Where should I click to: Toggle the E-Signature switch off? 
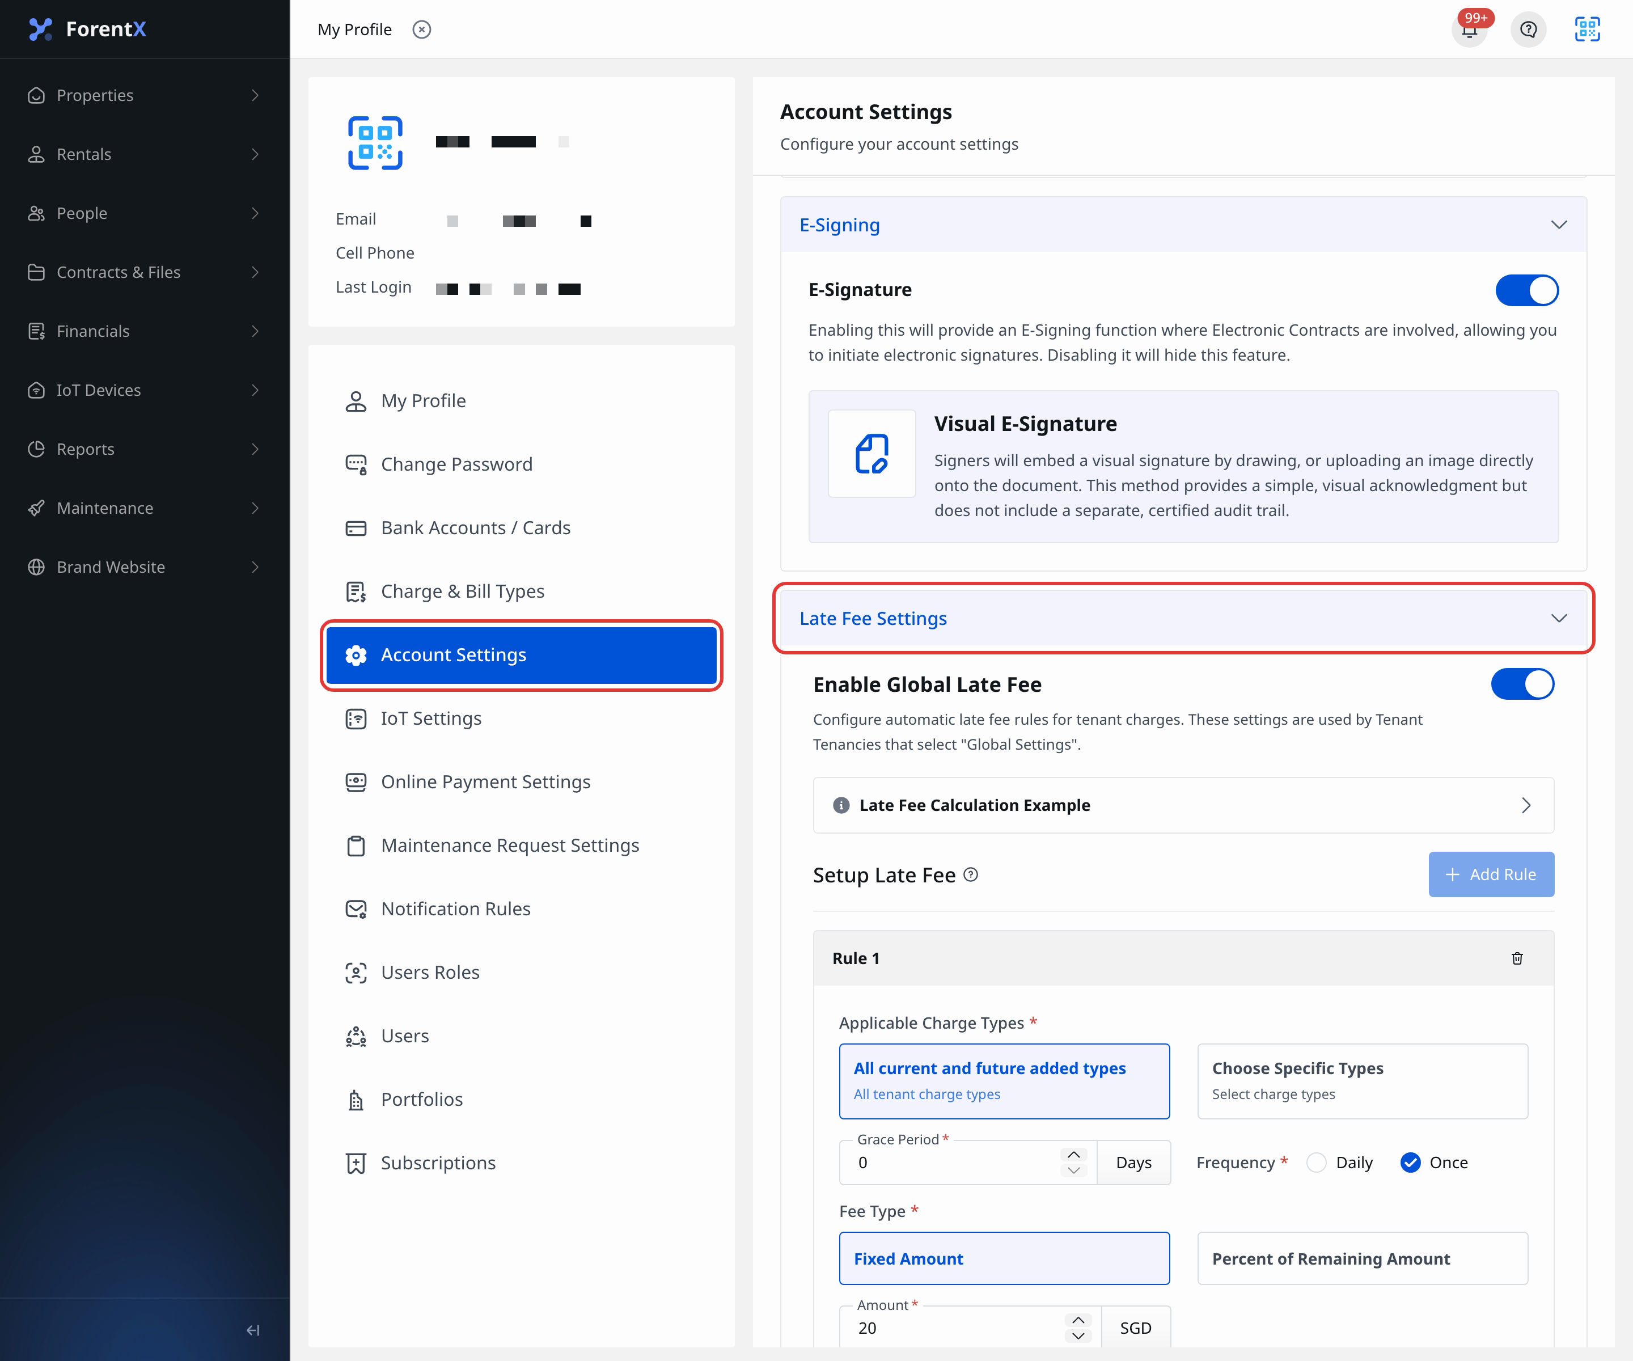click(x=1526, y=290)
